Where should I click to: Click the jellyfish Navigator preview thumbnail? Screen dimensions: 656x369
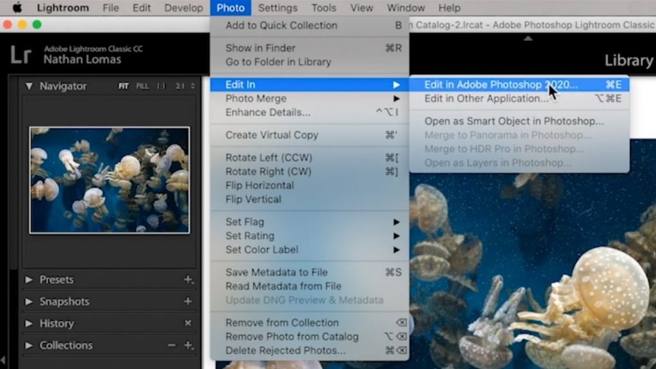tap(110, 180)
